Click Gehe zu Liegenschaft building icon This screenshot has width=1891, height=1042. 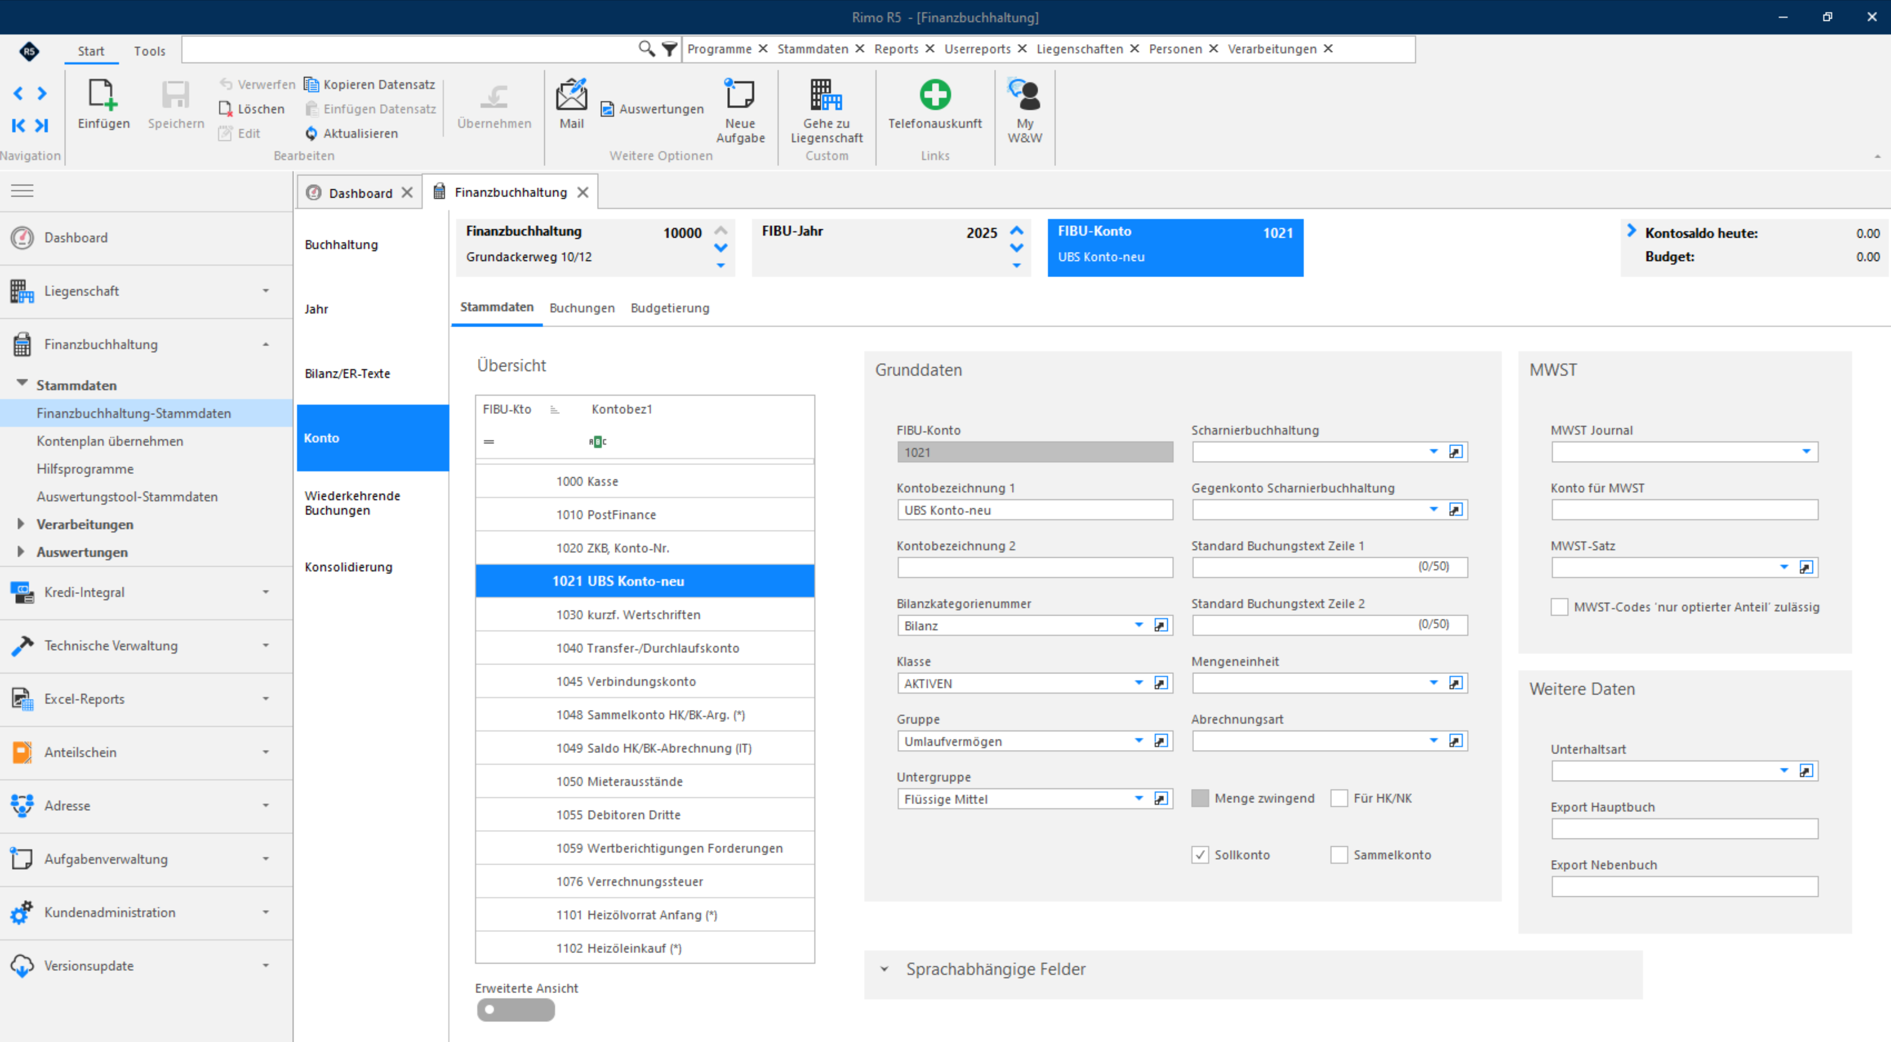click(826, 94)
